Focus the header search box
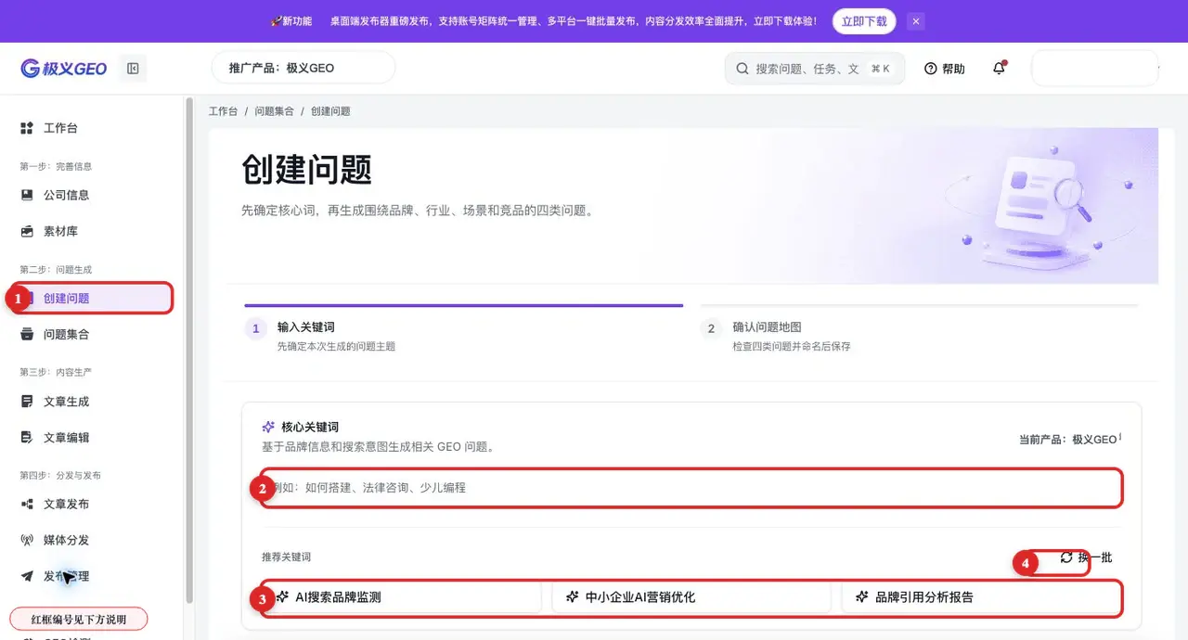The image size is (1188, 640). tap(815, 69)
